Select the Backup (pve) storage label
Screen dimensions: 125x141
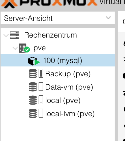[68, 74]
